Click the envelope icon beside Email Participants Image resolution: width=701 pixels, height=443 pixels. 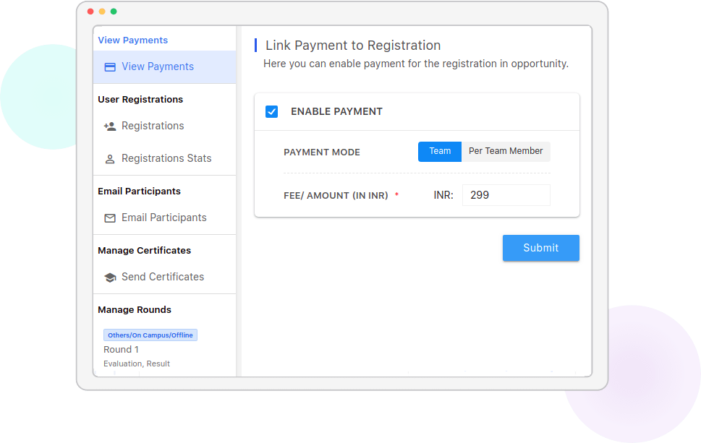[x=110, y=218]
